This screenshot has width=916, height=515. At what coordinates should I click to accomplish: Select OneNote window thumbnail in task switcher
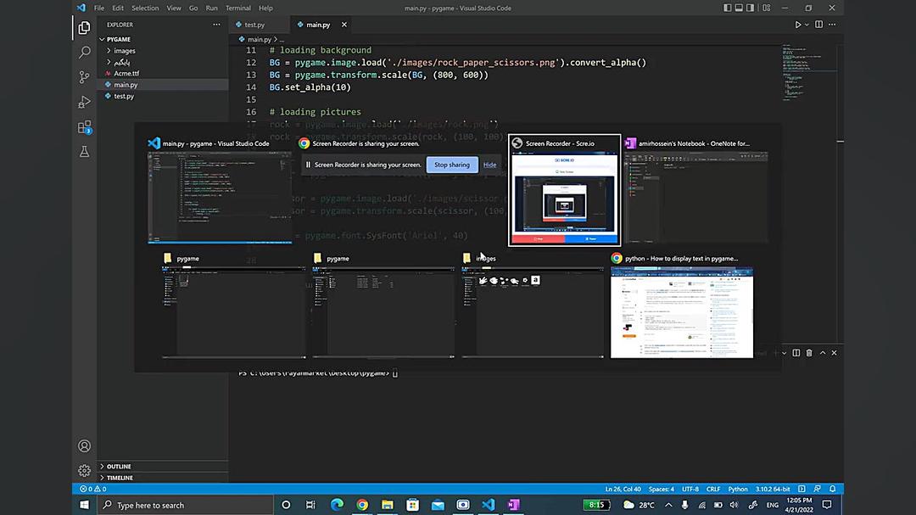695,198
